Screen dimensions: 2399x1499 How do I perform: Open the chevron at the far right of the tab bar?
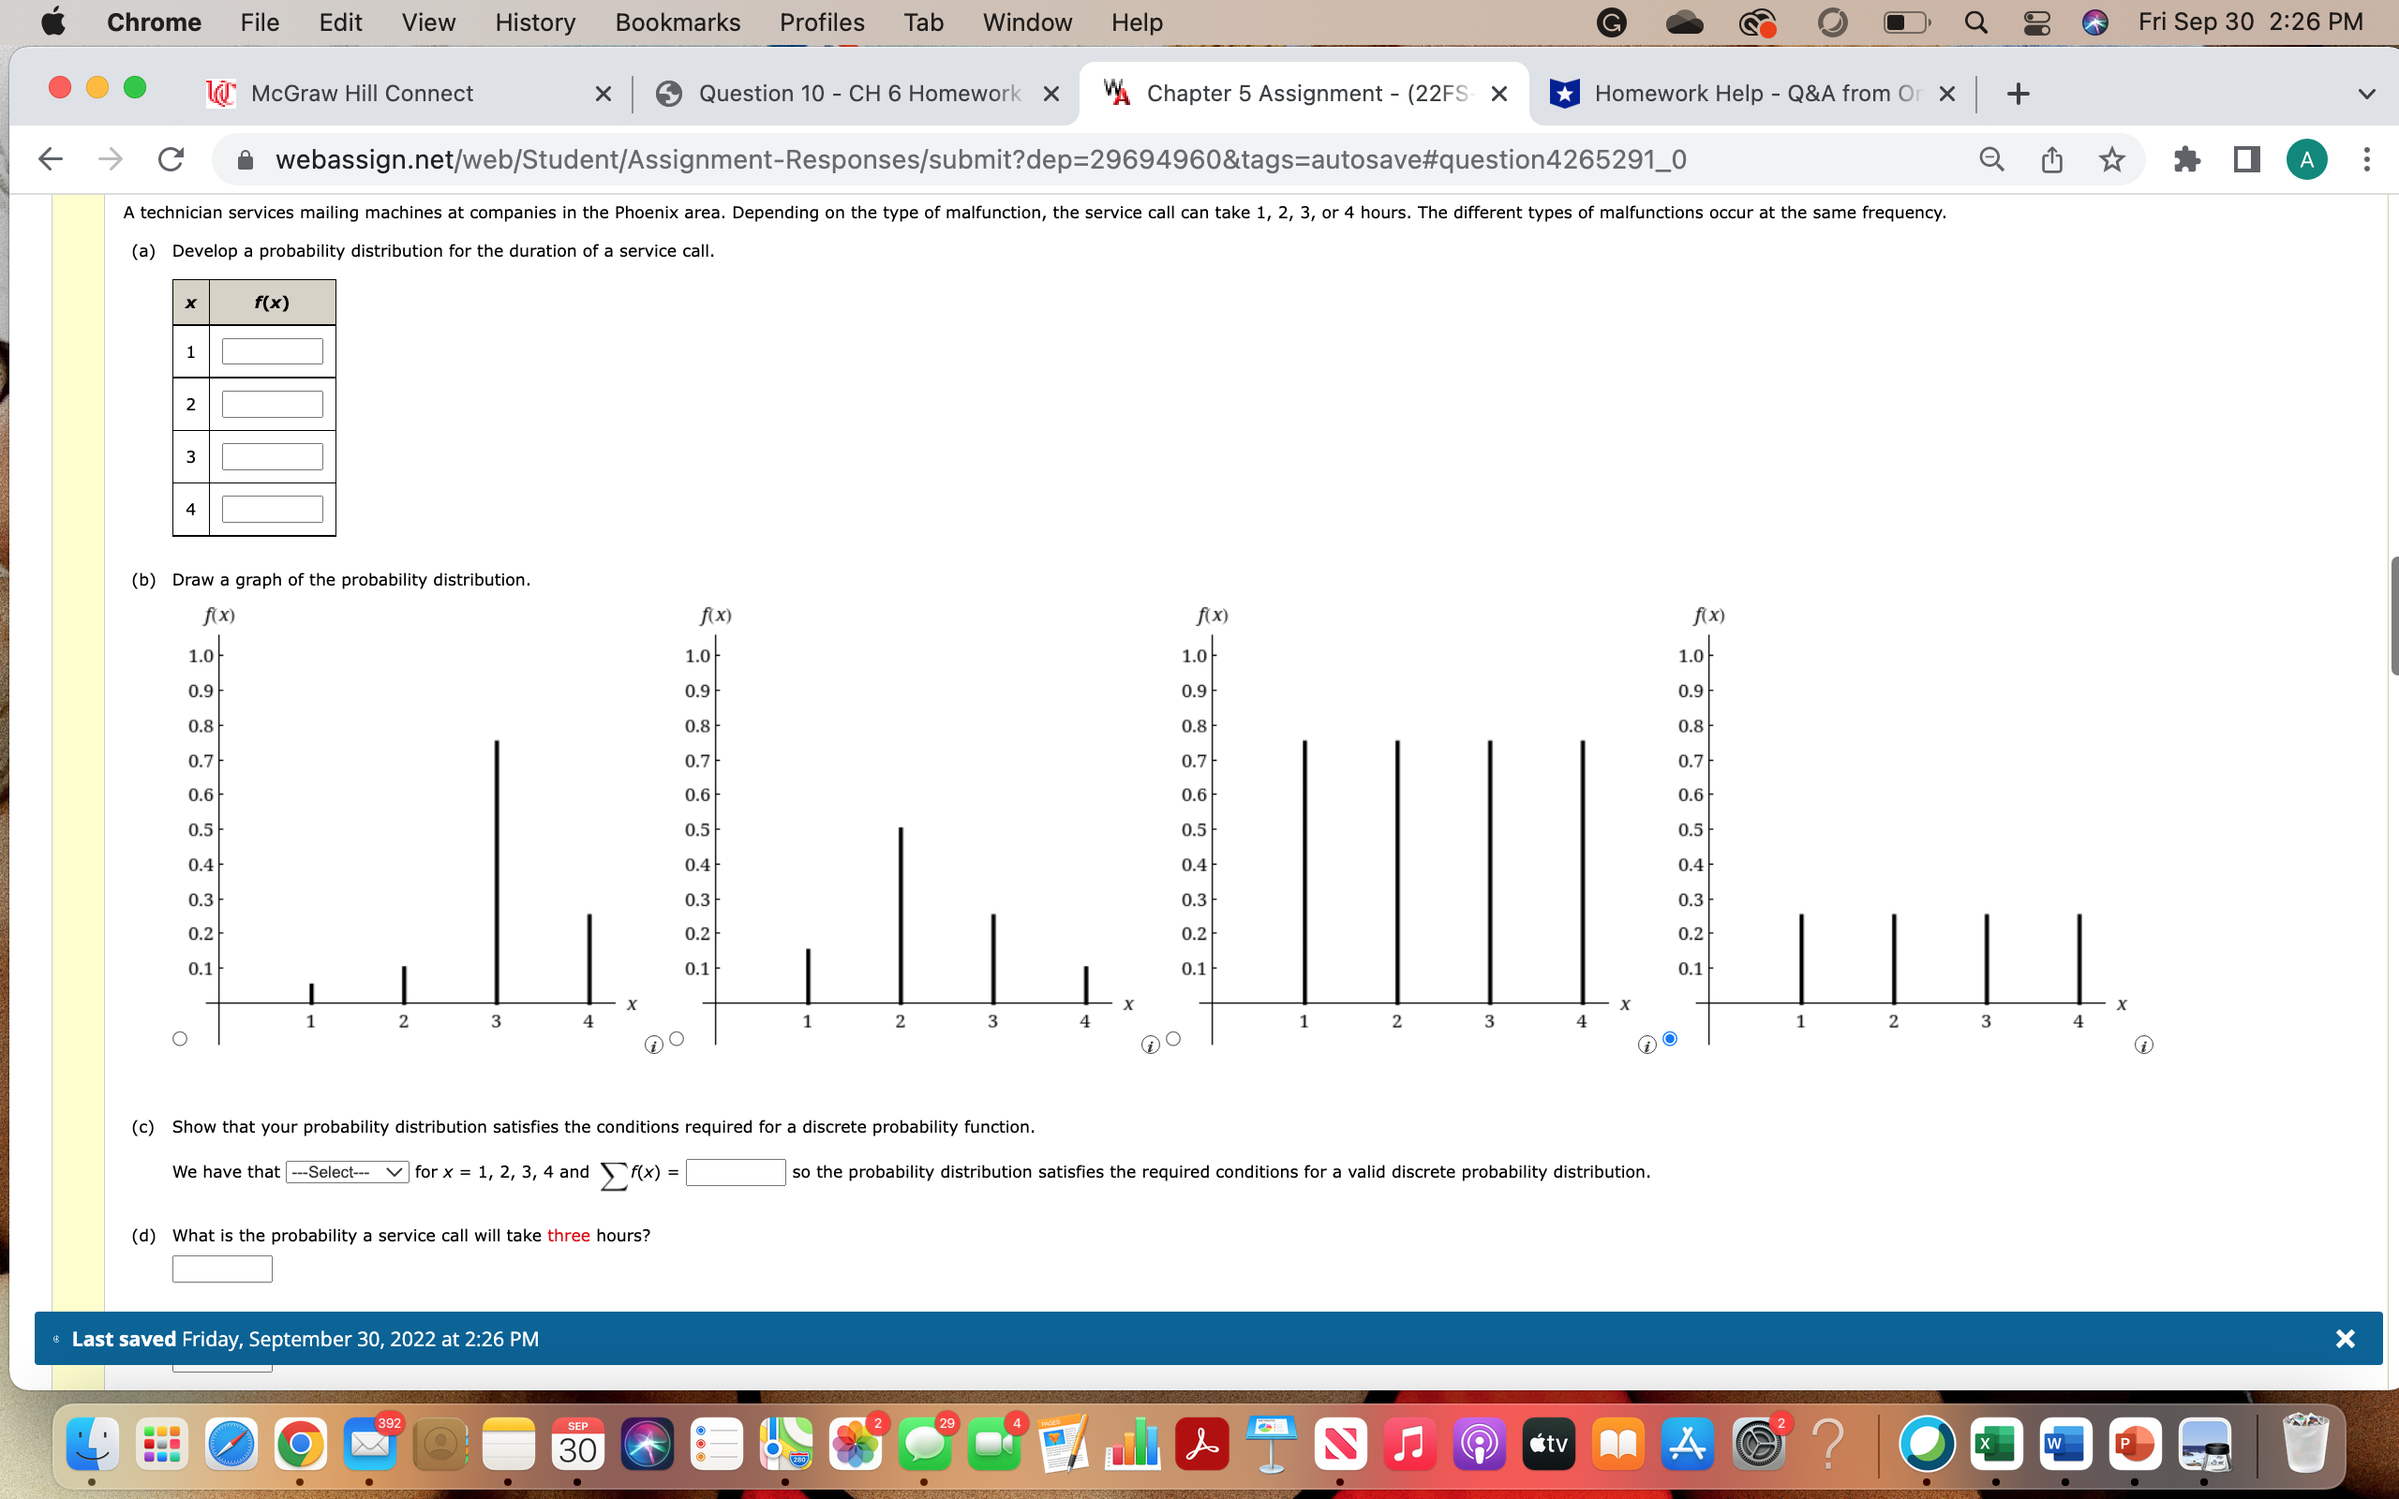tap(2366, 93)
